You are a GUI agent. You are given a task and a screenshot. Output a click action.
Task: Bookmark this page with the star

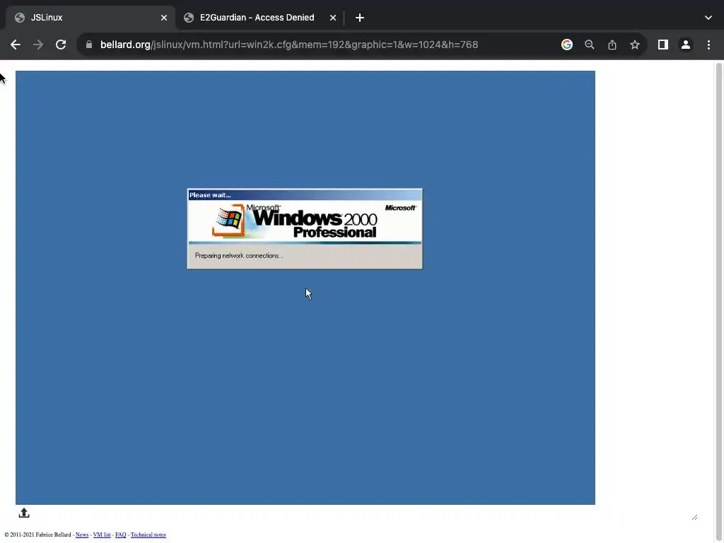click(x=634, y=45)
